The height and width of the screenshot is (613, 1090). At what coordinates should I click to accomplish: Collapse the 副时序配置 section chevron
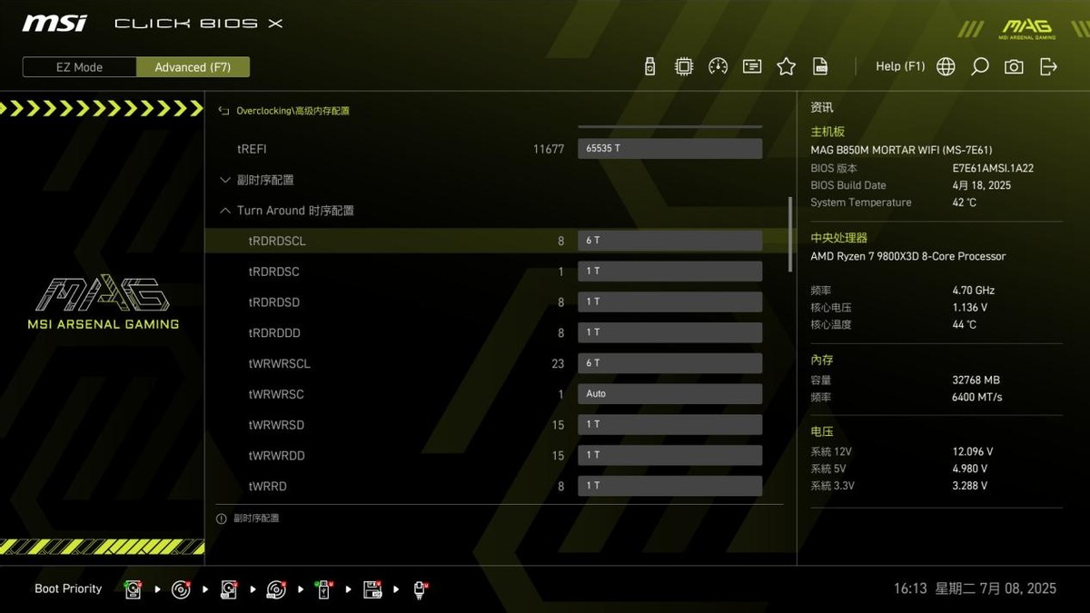225,180
